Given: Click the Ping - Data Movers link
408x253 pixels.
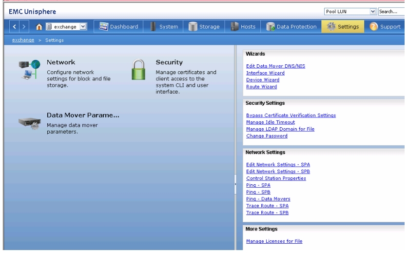Looking at the screenshot, I should 268,198.
